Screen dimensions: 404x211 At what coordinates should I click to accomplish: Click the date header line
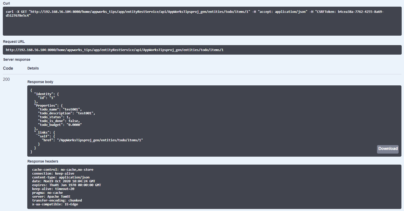pos(64,181)
